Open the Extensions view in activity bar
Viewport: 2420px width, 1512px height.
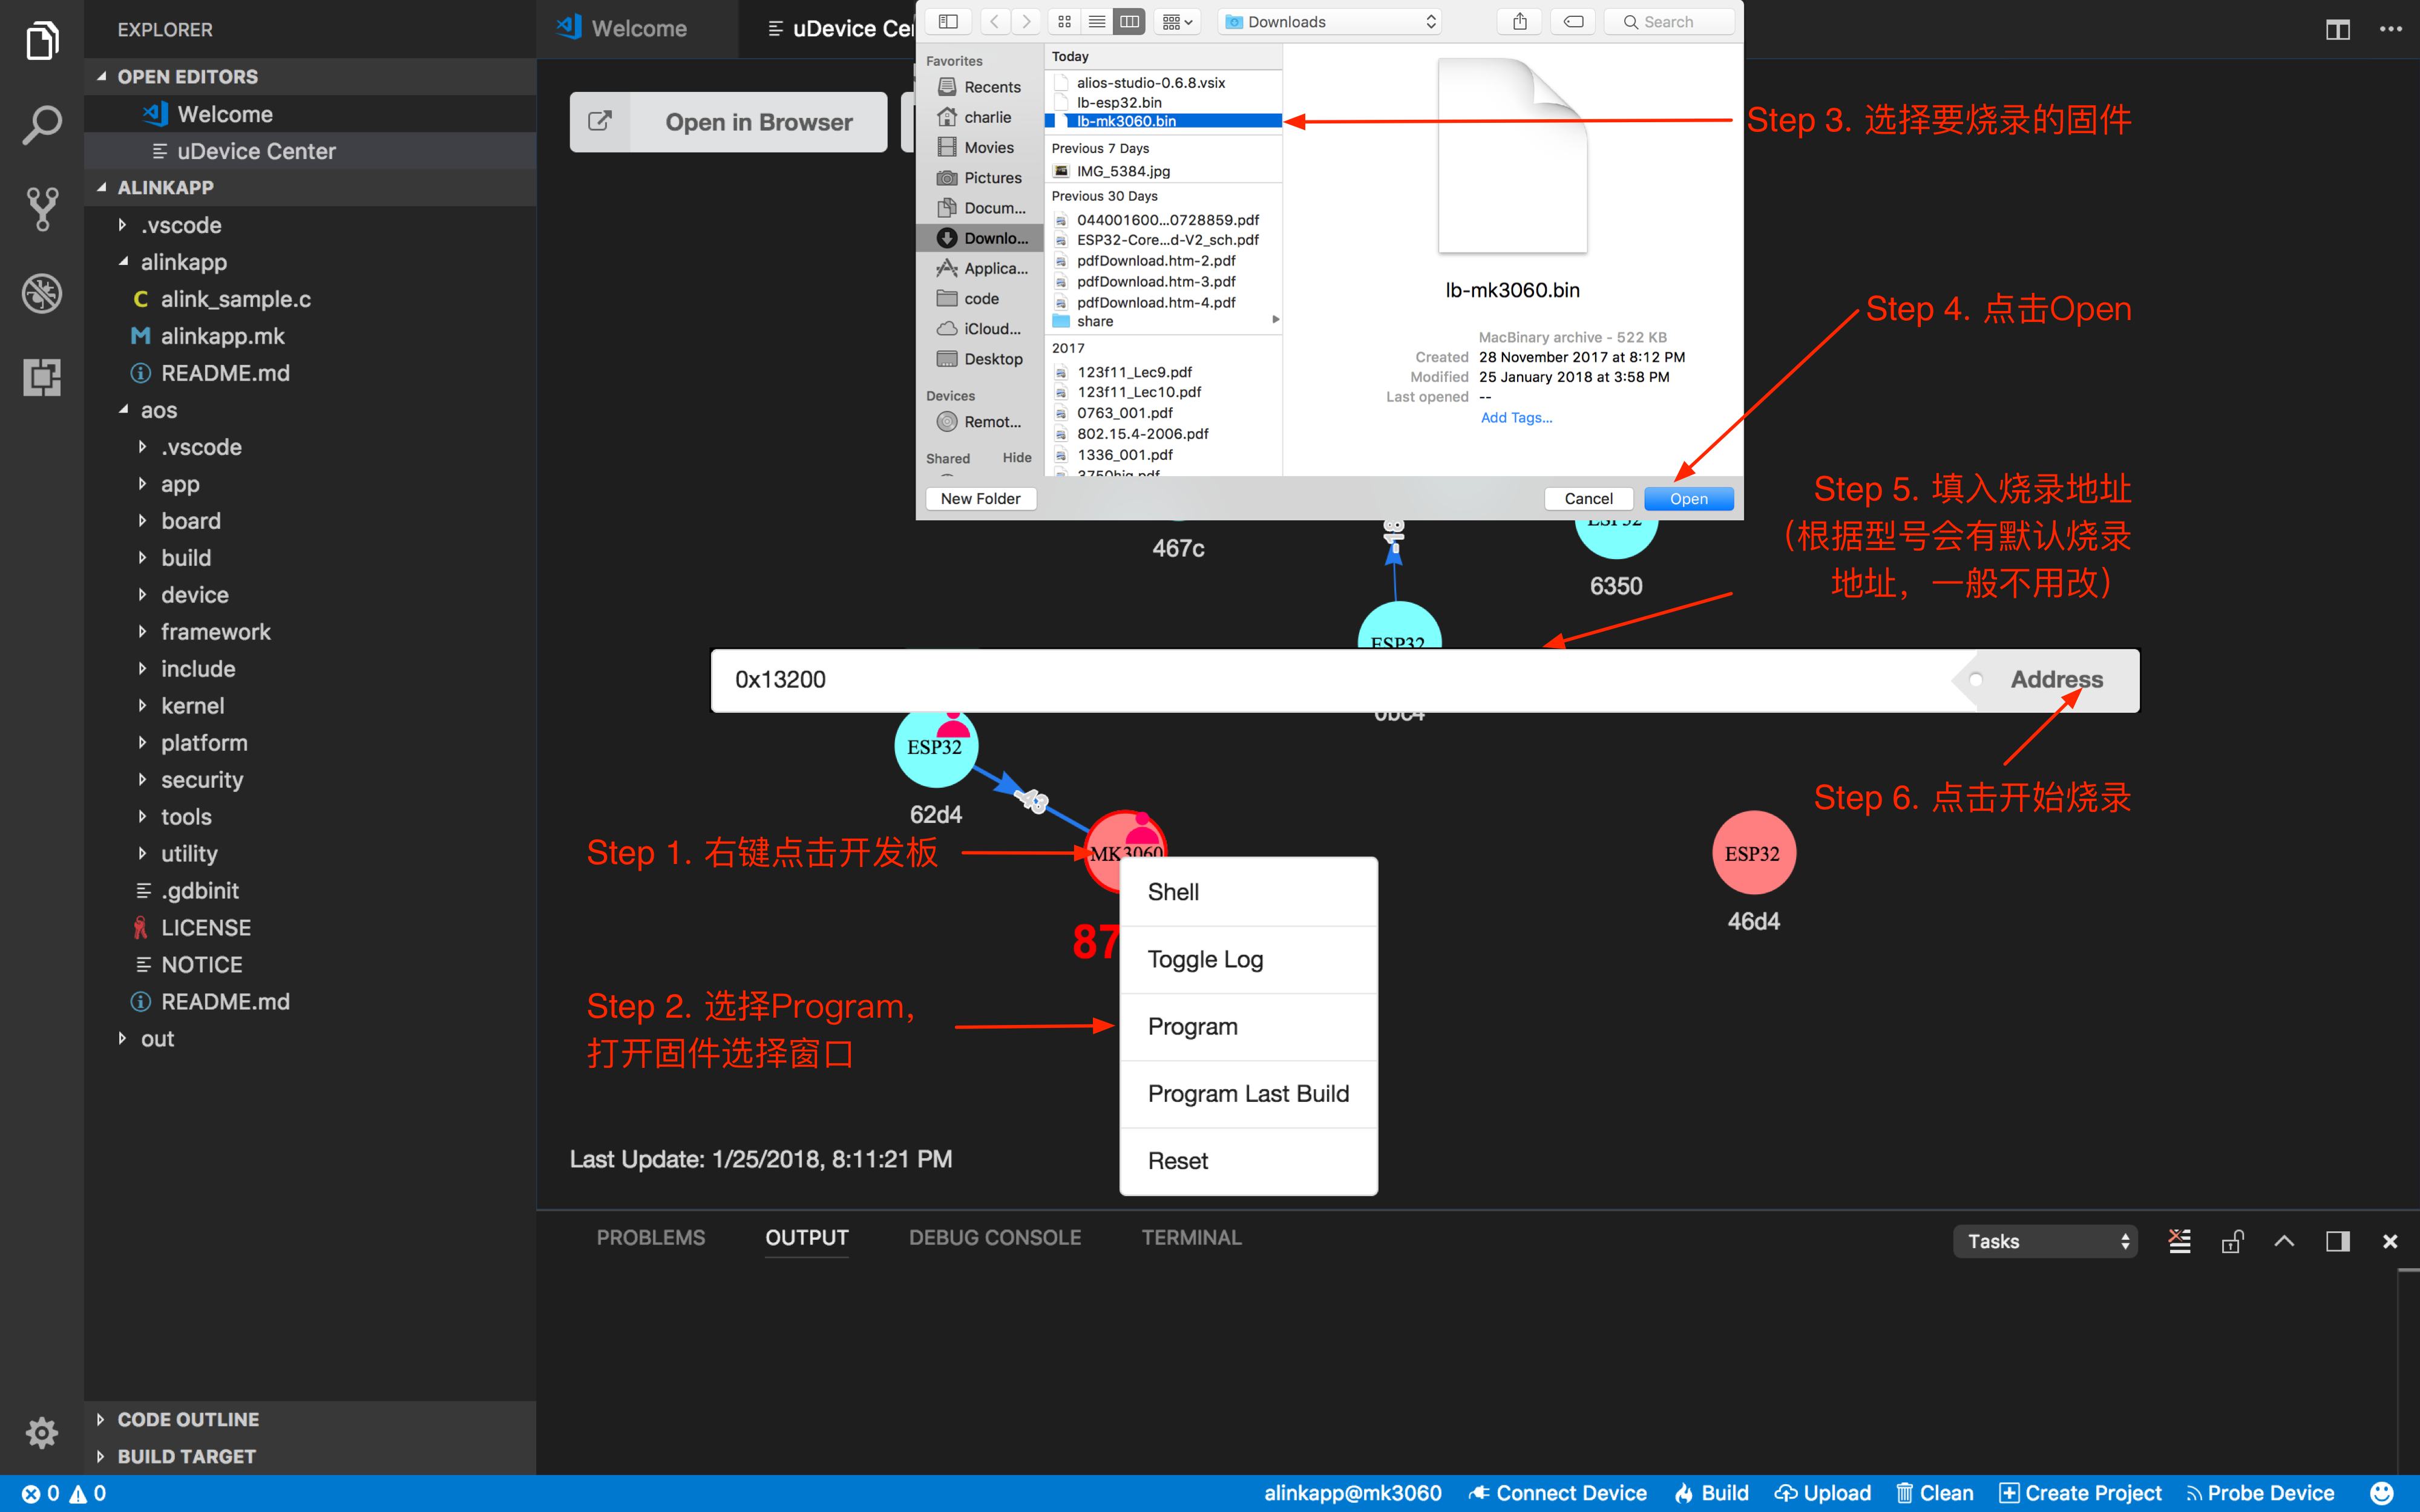coord(41,377)
